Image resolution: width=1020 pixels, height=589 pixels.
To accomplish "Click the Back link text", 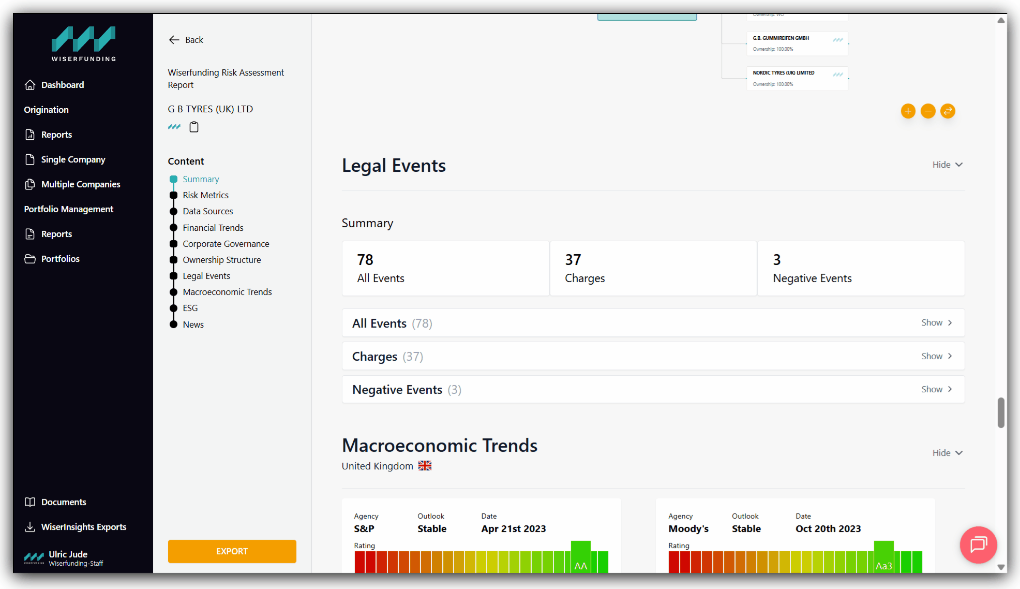I will tap(194, 40).
